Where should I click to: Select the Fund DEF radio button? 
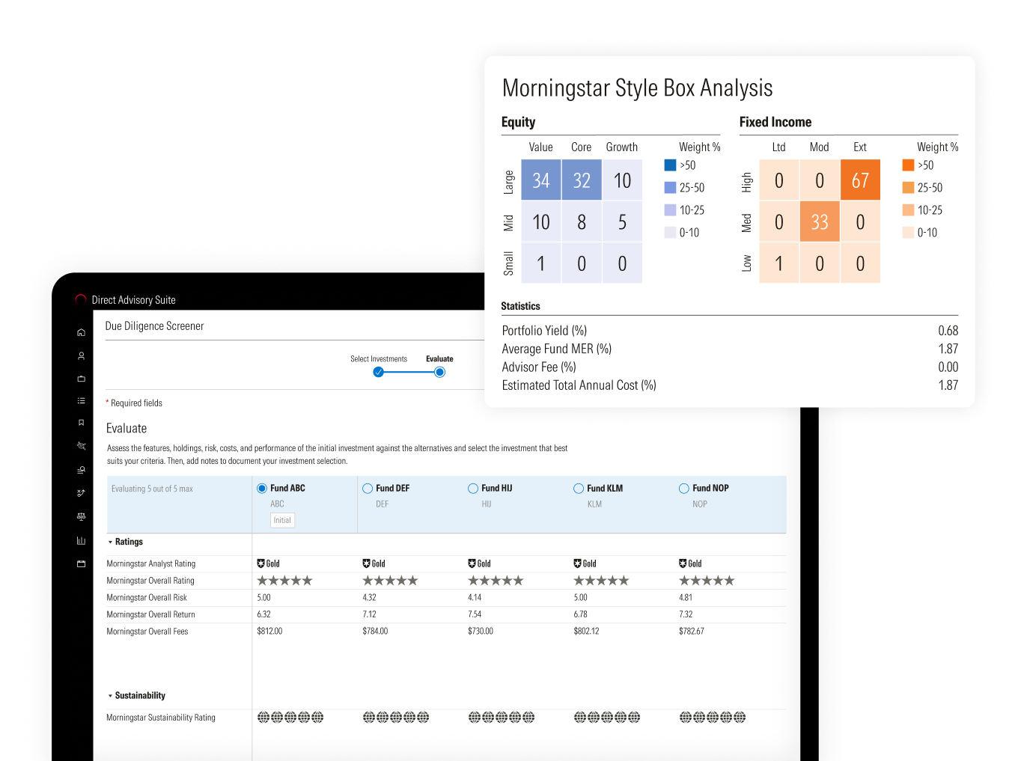(x=368, y=489)
